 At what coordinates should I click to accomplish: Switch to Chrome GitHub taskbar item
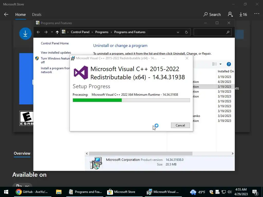click(33, 192)
